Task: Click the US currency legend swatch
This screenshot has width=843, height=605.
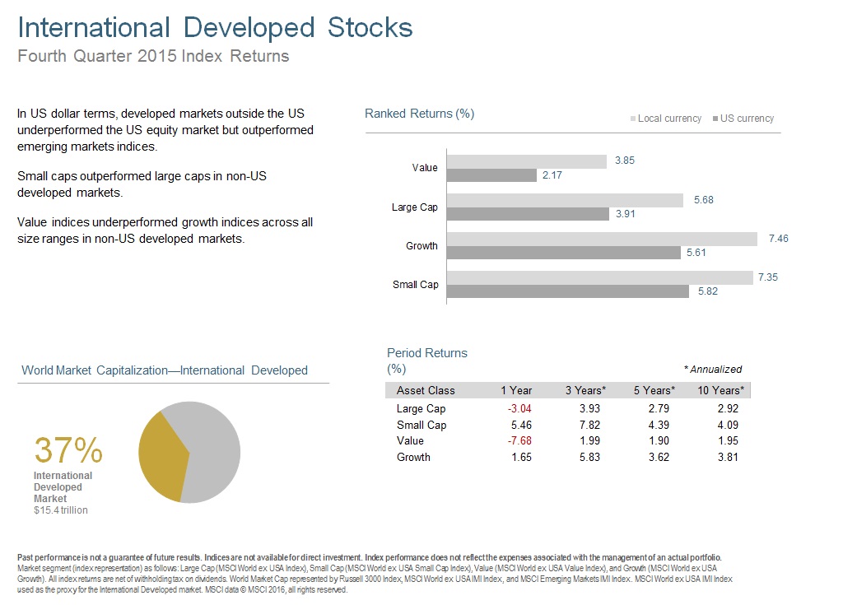Action: [715, 119]
